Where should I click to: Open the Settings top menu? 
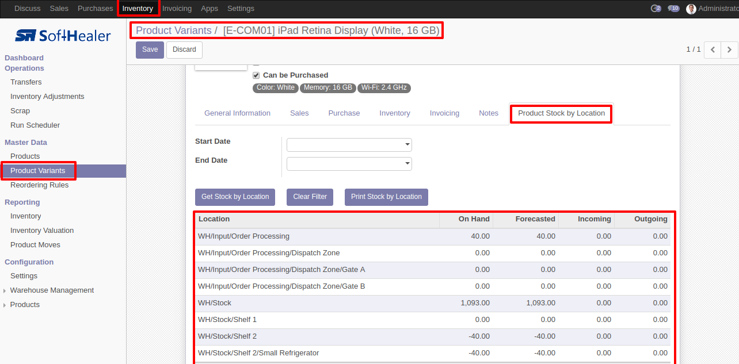pos(241,9)
